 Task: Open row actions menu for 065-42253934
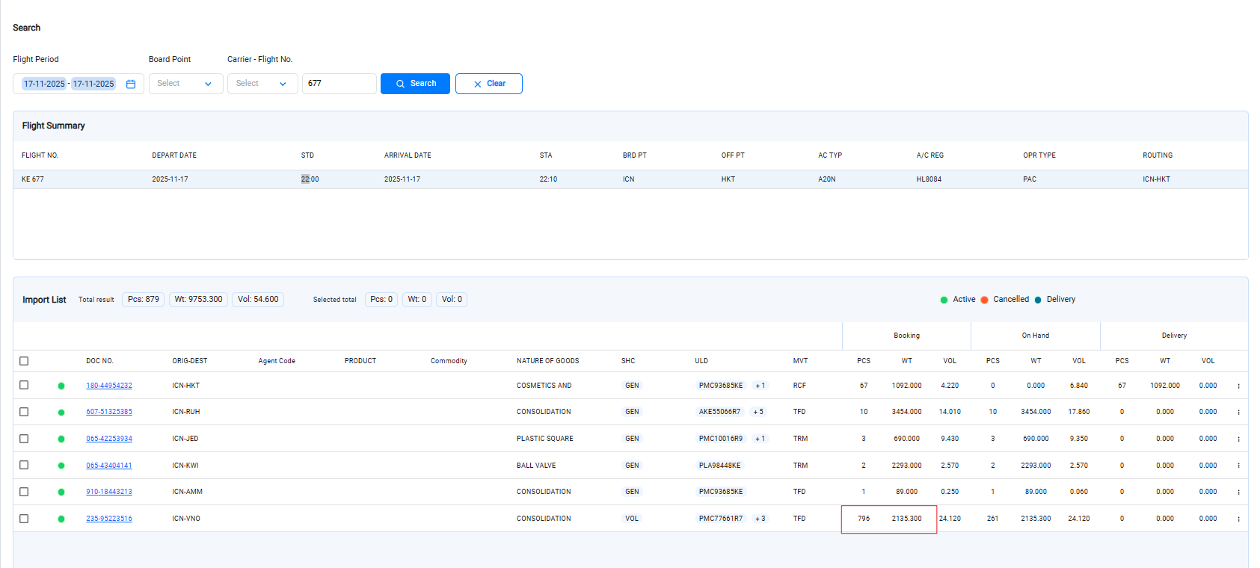coord(1238,439)
